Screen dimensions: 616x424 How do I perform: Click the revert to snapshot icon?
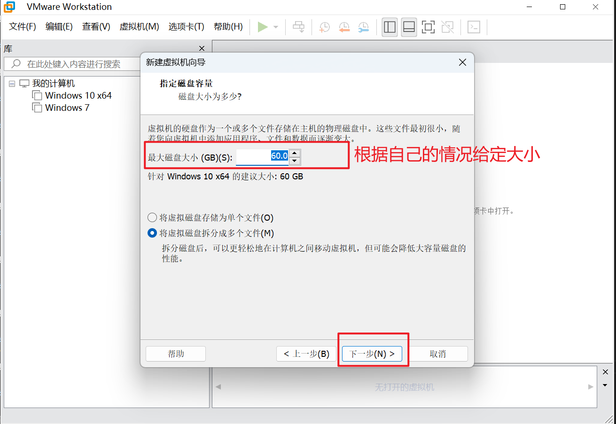click(344, 27)
